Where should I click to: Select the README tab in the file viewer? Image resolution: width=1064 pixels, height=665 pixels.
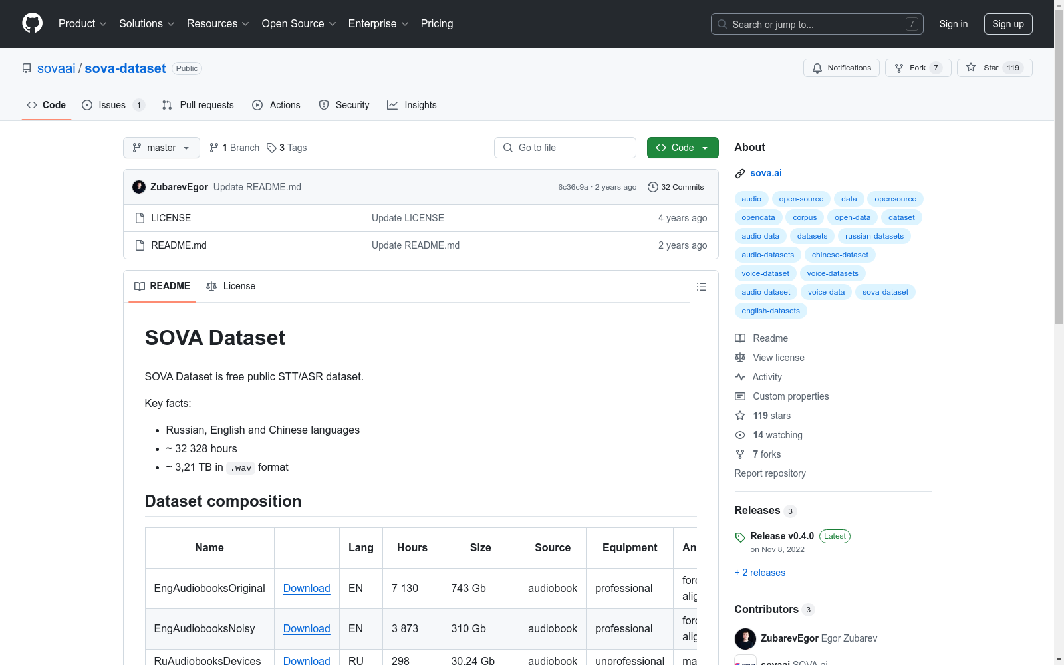(x=162, y=286)
